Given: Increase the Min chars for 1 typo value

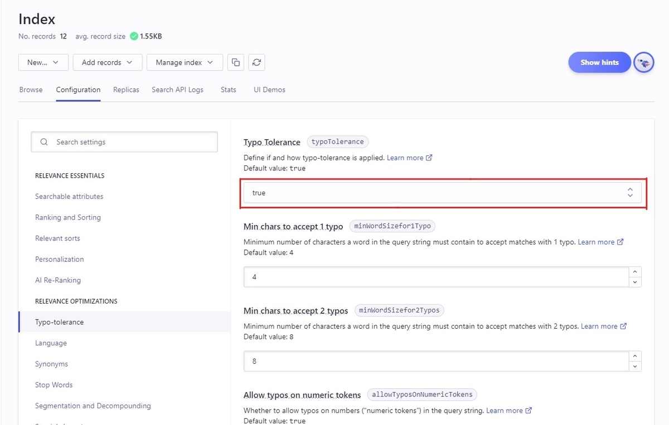Looking at the screenshot, I should click(635, 272).
